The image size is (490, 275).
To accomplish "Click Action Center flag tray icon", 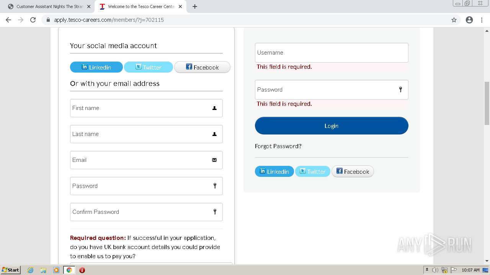I will pos(454,270).
